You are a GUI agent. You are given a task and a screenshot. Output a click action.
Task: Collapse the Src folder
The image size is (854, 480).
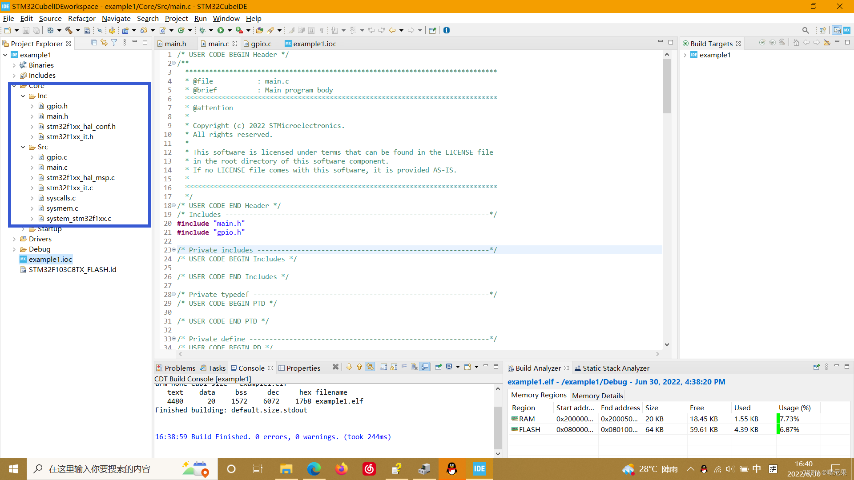click(23, 147)
